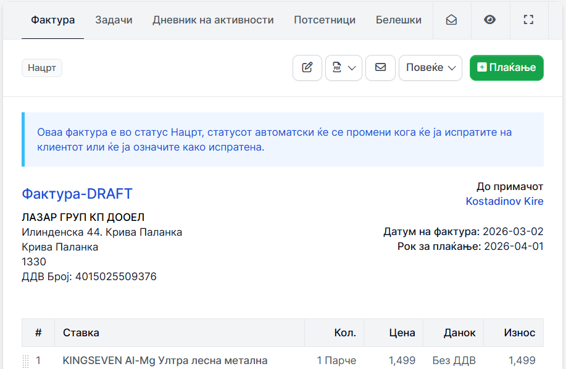The image size is (566, 369).
Task: Select the Фактура tab
Action: point(52,20)
